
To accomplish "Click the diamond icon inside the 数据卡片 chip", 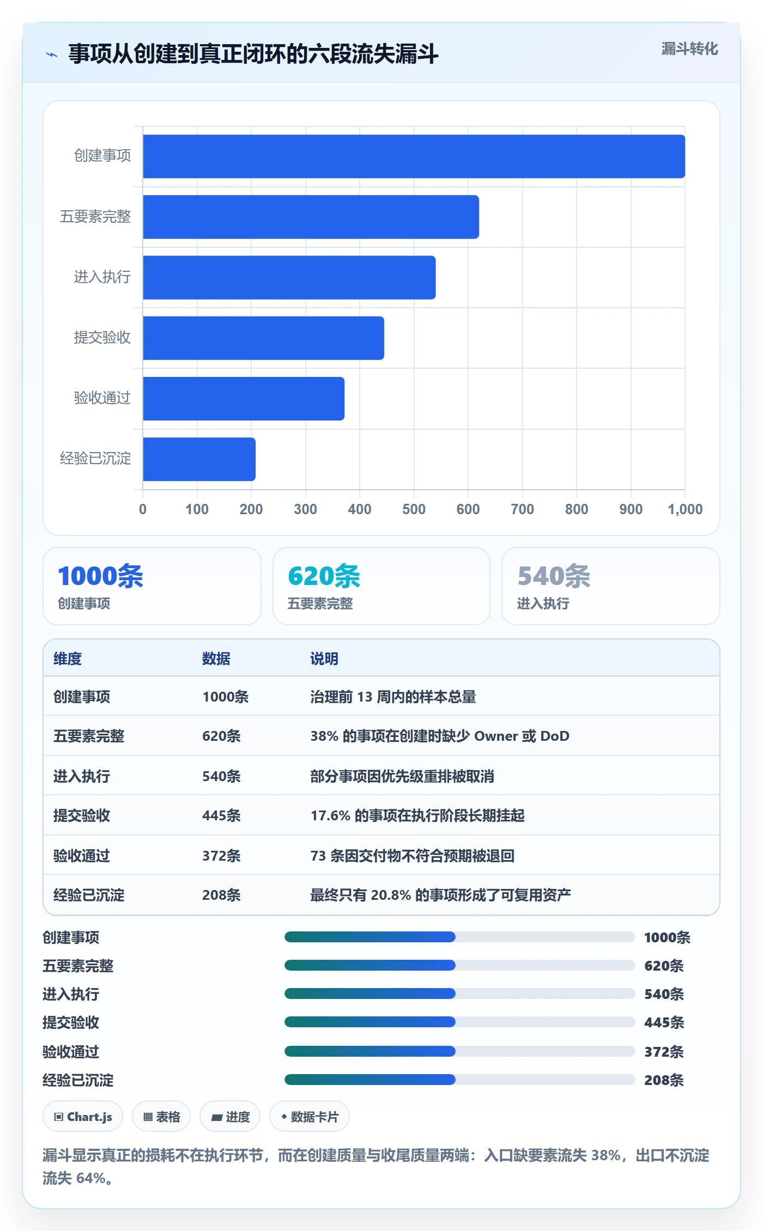I will coord(284,1117).
